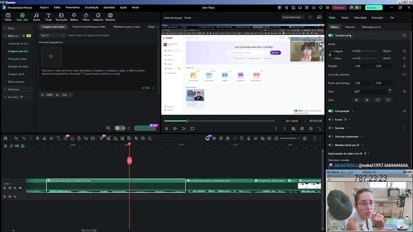This screenshot has width=413, height=232.
Task: Click the Comprar button
Action: [339, 7]
